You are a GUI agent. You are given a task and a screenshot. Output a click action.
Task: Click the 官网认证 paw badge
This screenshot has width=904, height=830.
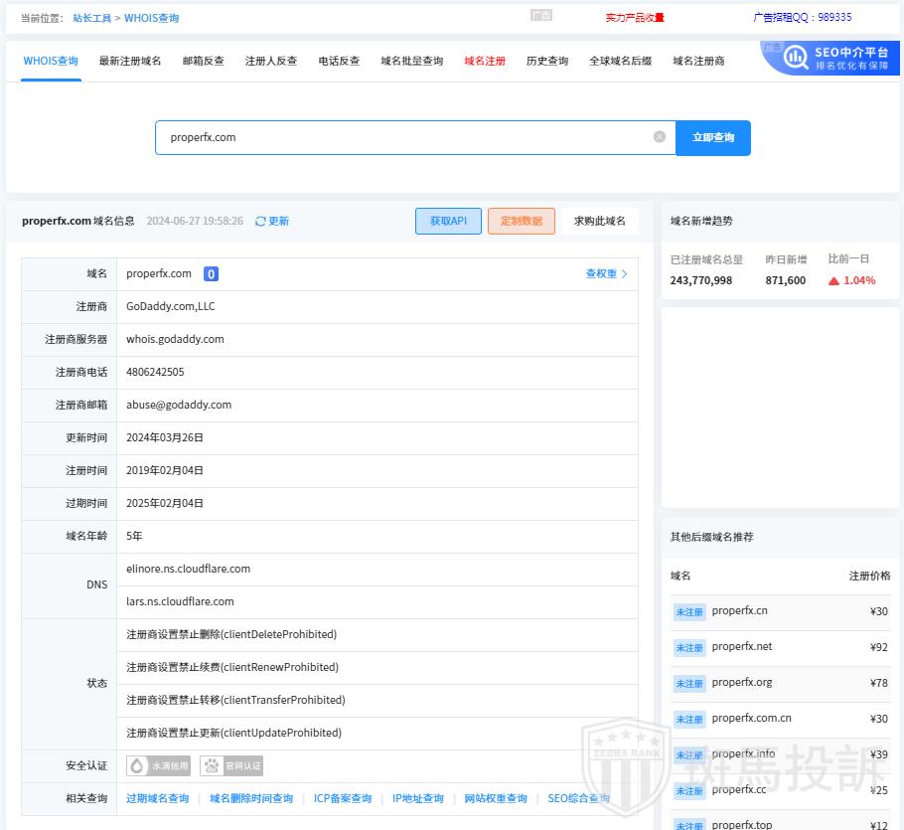231,766
